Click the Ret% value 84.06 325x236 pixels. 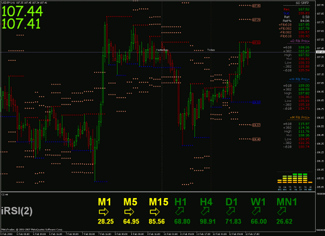[305, 21]
